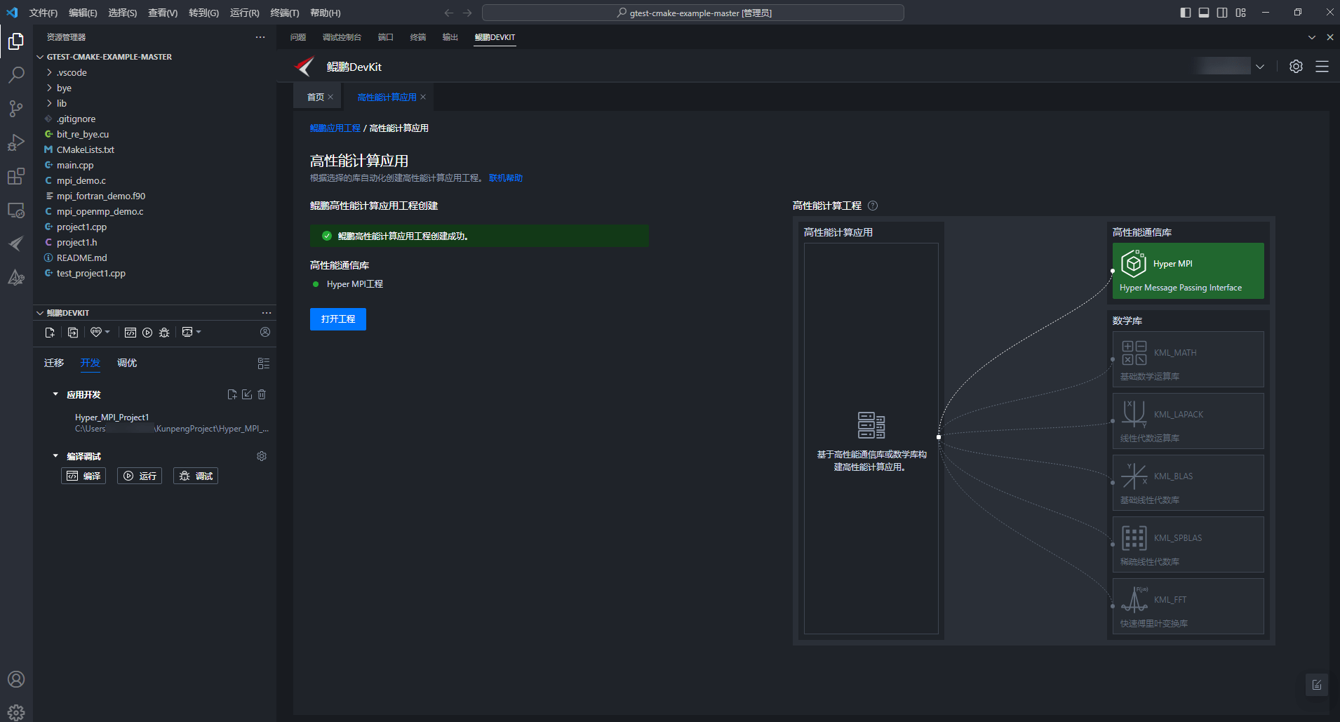Toggle the panel layout icon
This screenshot has width=1340, height=722.
pyautogui.click(x=1204, y=13)
